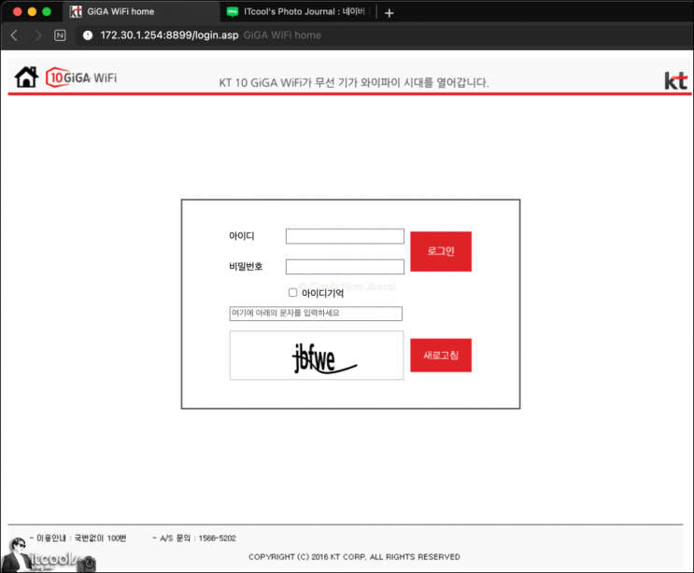Maximize window with green button
This screenshot has width=694, height=573.
[47, 12]
